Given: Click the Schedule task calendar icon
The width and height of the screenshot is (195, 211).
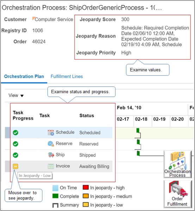Looking at the screenshot, I should [x=51, y=133].
